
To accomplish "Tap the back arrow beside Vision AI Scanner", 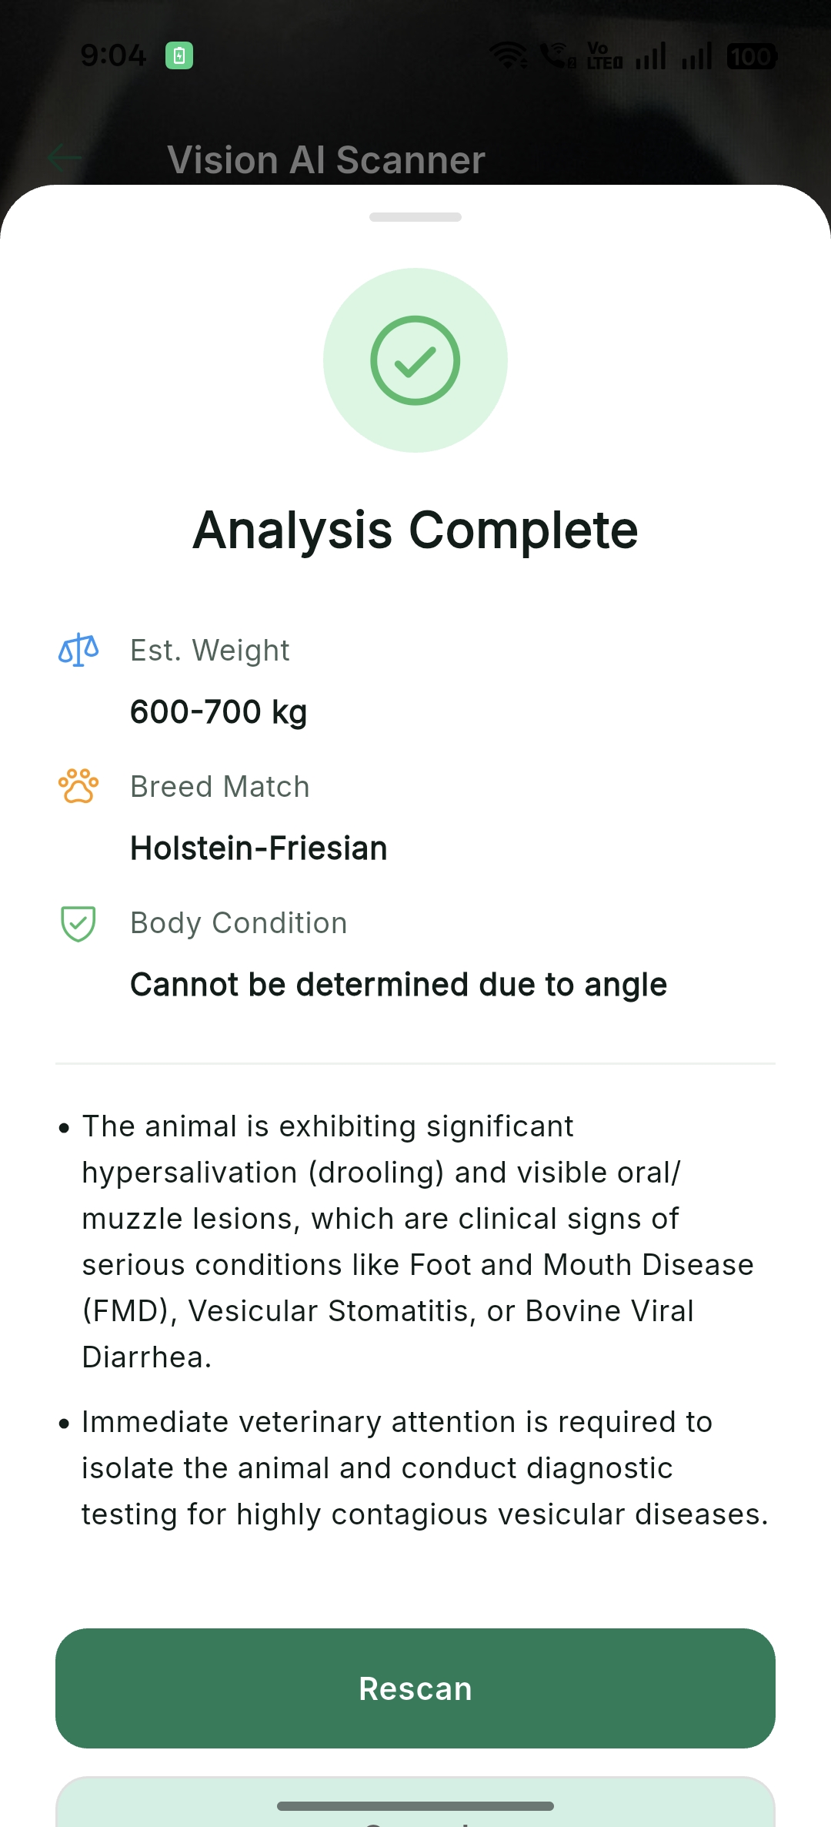I will 65,159.
